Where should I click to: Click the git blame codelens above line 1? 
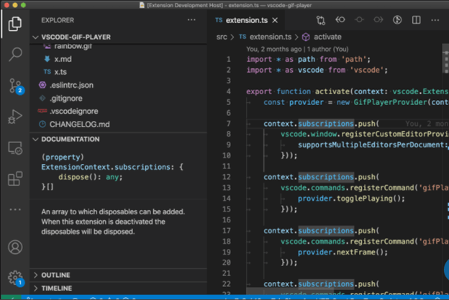click(x=297, y=49)
